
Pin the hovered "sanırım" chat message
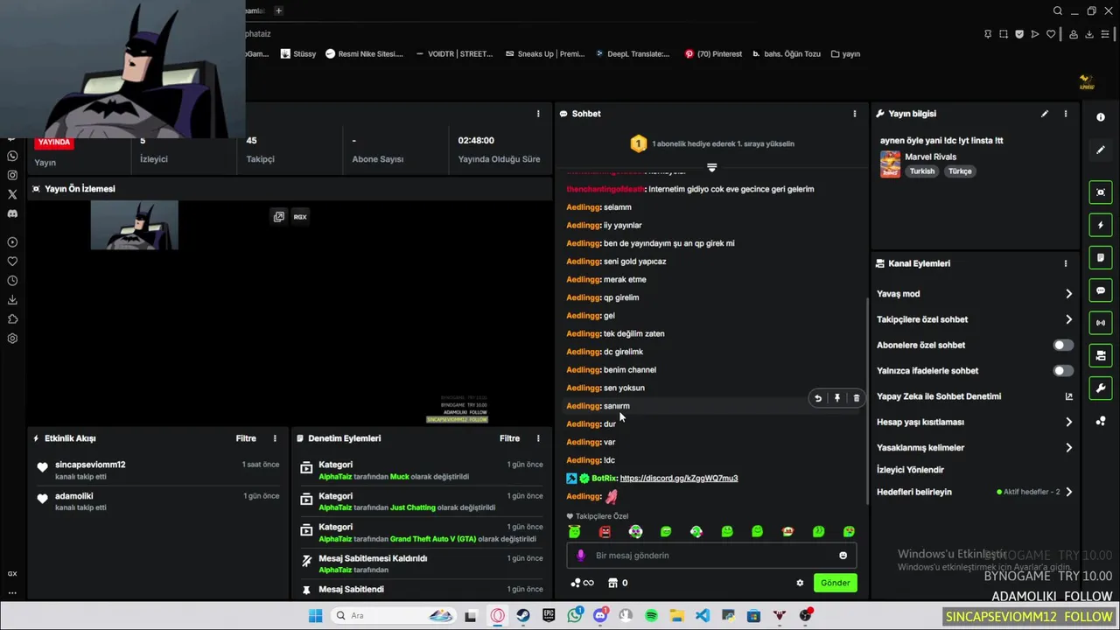[x=837, y=398]
